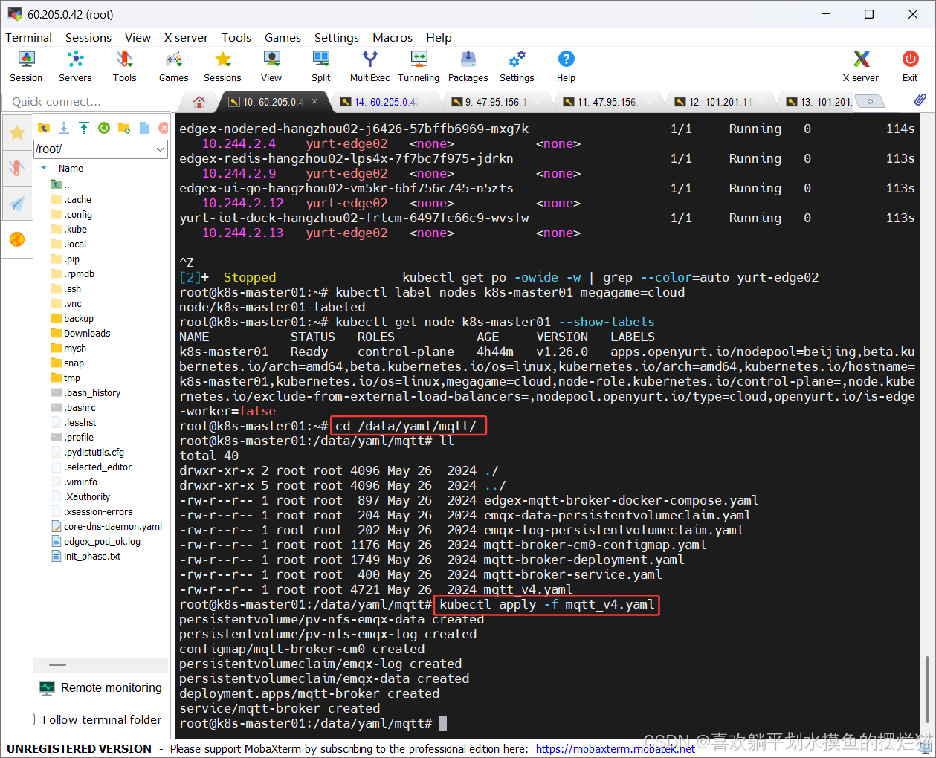Collapse the Name column sort arrow
This screenshot has height=758, width=936.
pos(44,169)
